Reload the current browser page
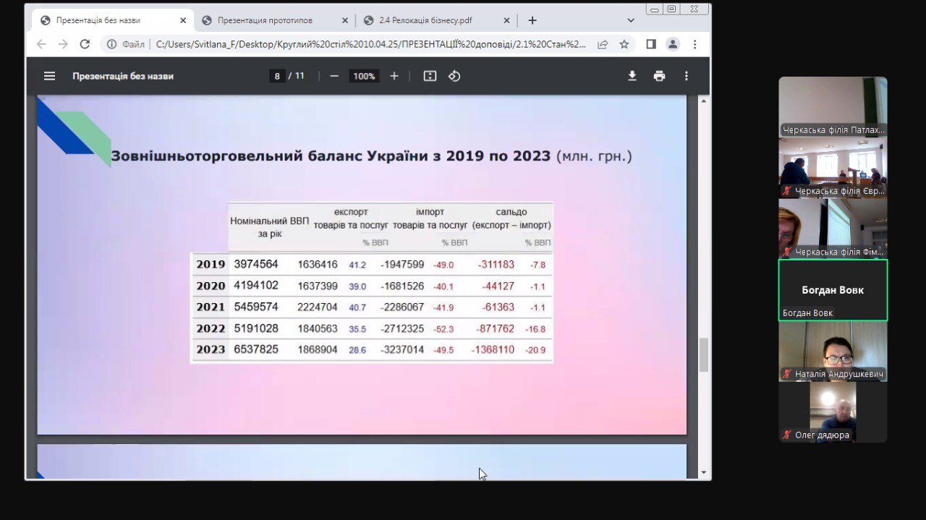Screen dimensions: 926x520 tap(85, 44)
